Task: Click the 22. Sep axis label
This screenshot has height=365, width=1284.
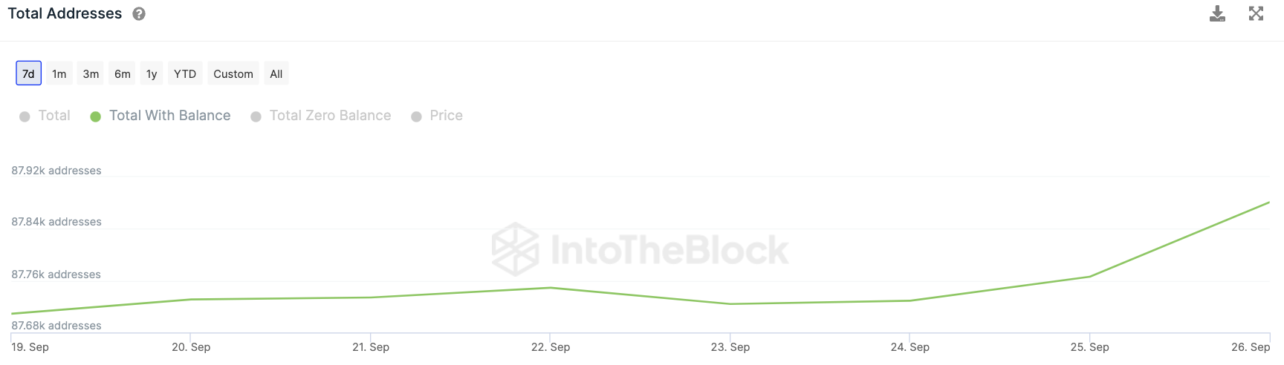Action: coord(551,347)
